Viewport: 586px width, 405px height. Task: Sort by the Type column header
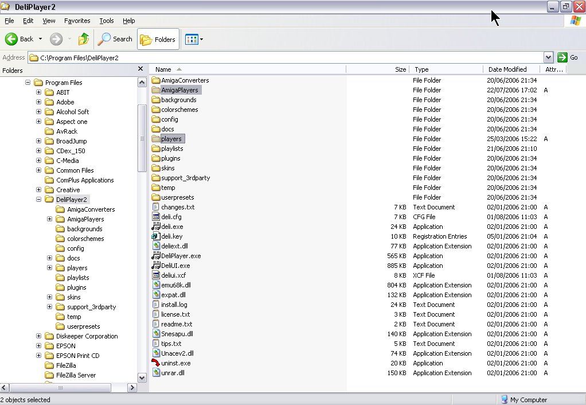(x=446, y=69)
